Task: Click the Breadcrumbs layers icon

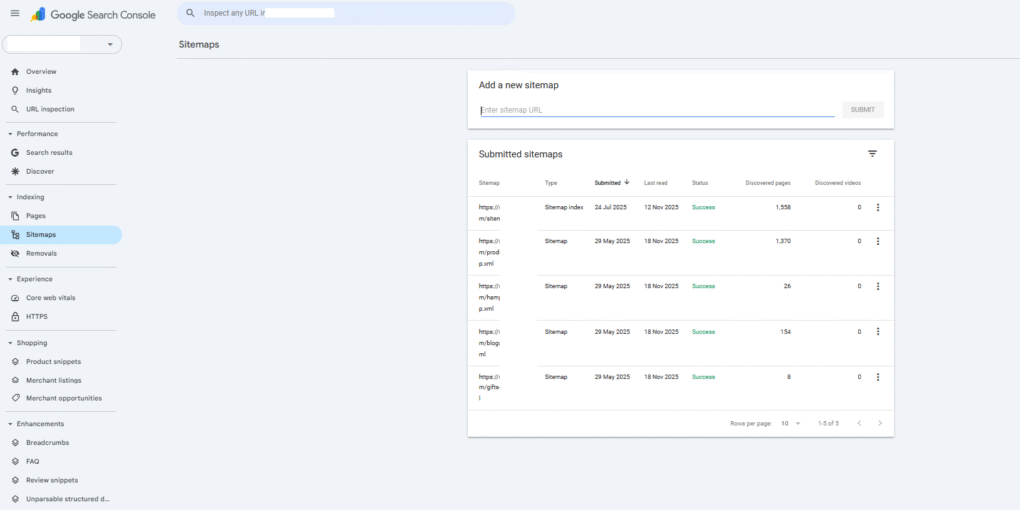Action: tap(15, 443)
